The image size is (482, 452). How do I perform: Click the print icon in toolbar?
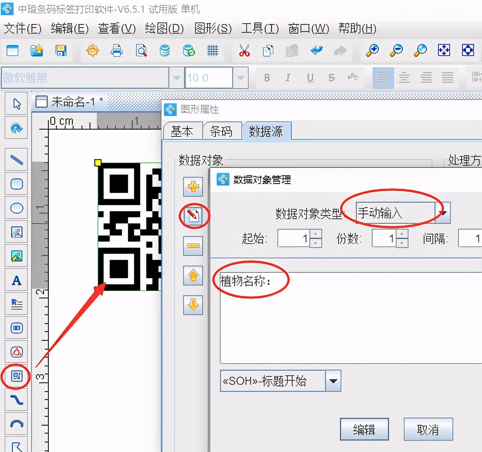(x=117, y=50)
